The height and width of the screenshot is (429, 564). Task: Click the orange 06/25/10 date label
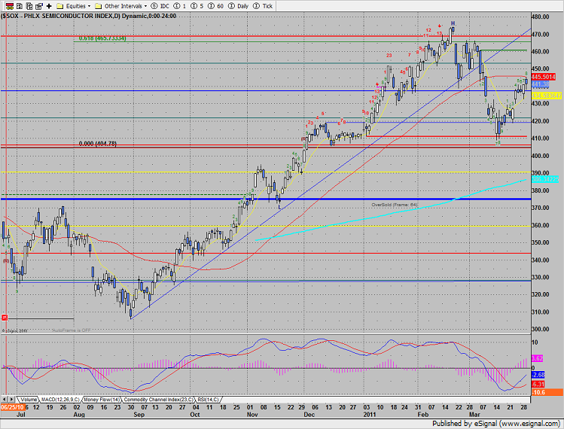click(x=13, y=407)
